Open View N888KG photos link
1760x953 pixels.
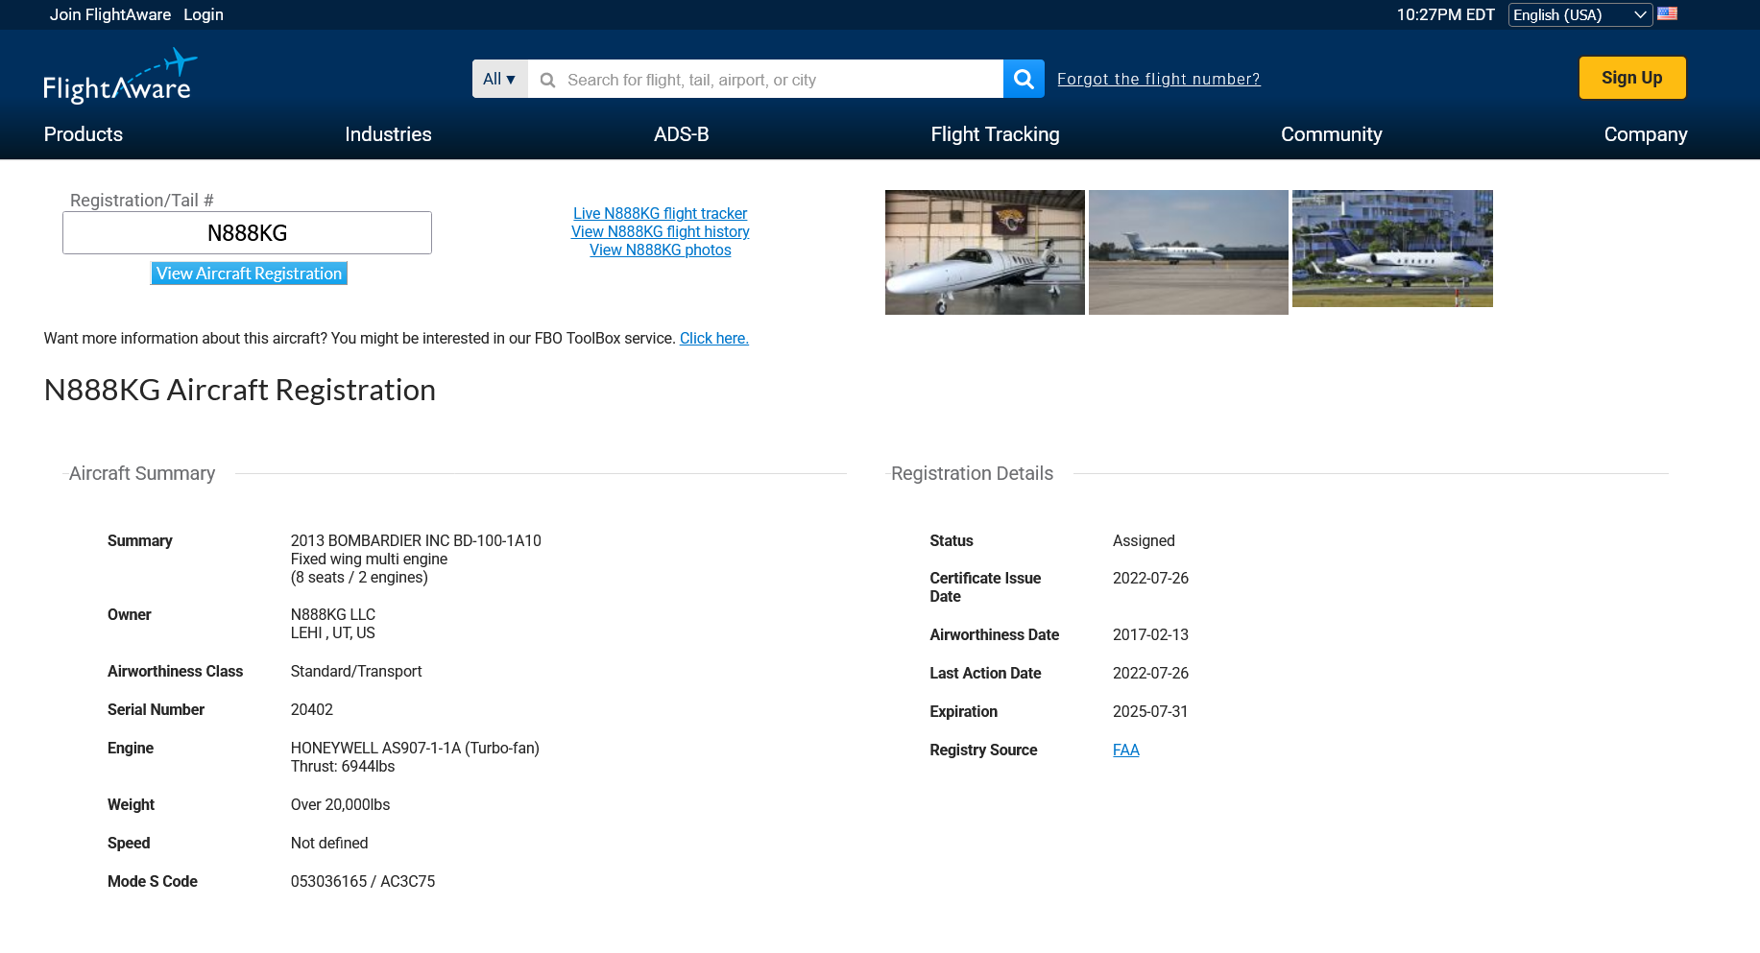(x=661, y=250)
